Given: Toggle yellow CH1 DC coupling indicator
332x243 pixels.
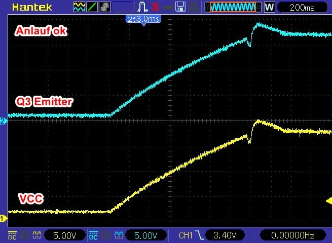Looking at the screenshot, I should tap(12, 235).
